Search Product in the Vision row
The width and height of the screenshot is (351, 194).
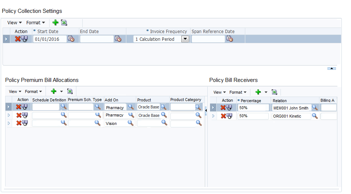pos(164,123)
